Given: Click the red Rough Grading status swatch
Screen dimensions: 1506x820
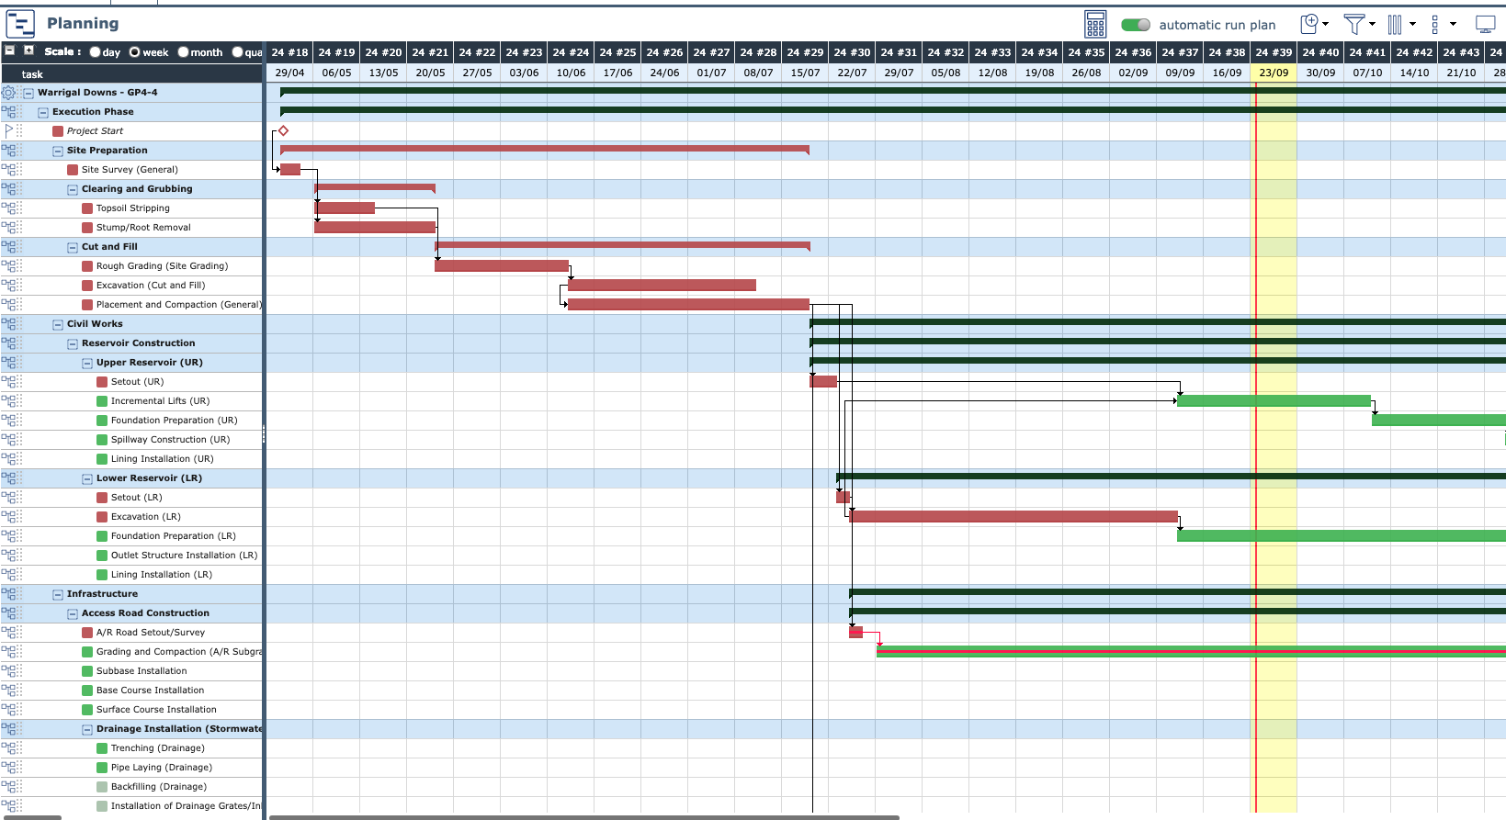Looking at the screenshot, I should 87,266.
